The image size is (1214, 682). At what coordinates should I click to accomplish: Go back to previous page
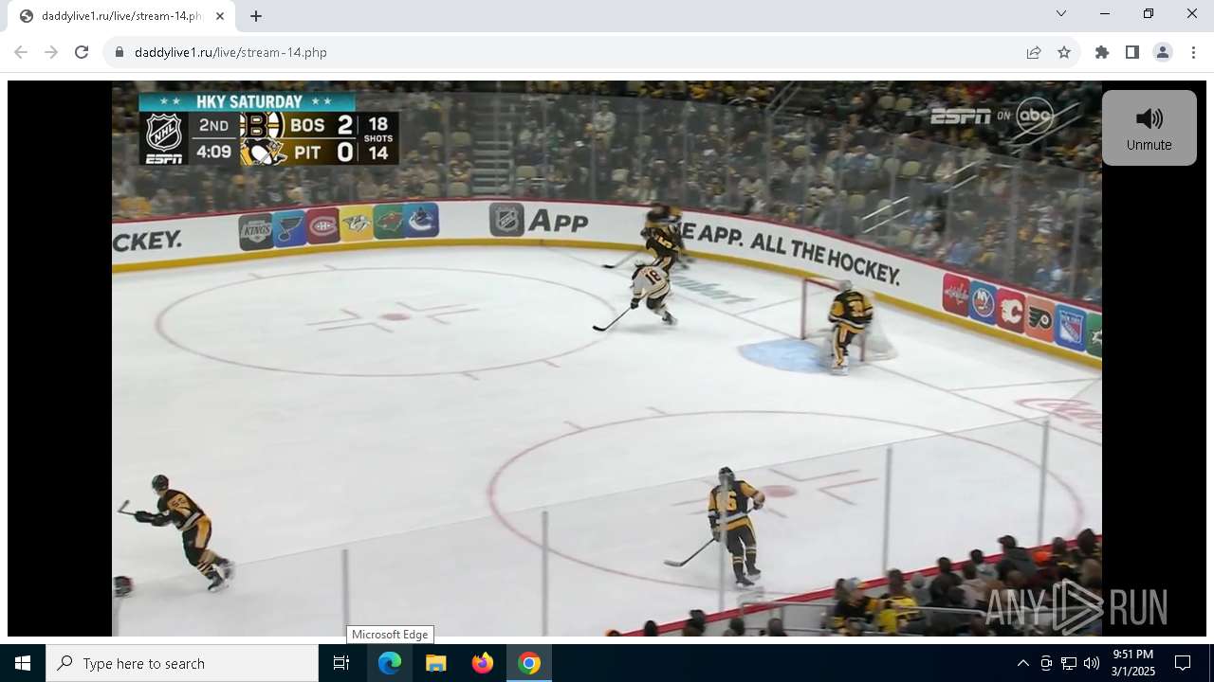pos(21,52)
